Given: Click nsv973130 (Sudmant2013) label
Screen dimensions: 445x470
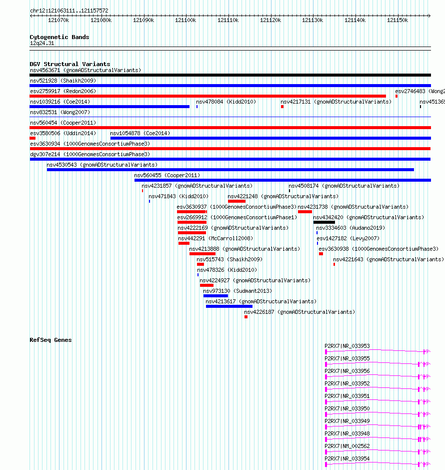Looking at the screenshot, I should click(x=237, y=290).
